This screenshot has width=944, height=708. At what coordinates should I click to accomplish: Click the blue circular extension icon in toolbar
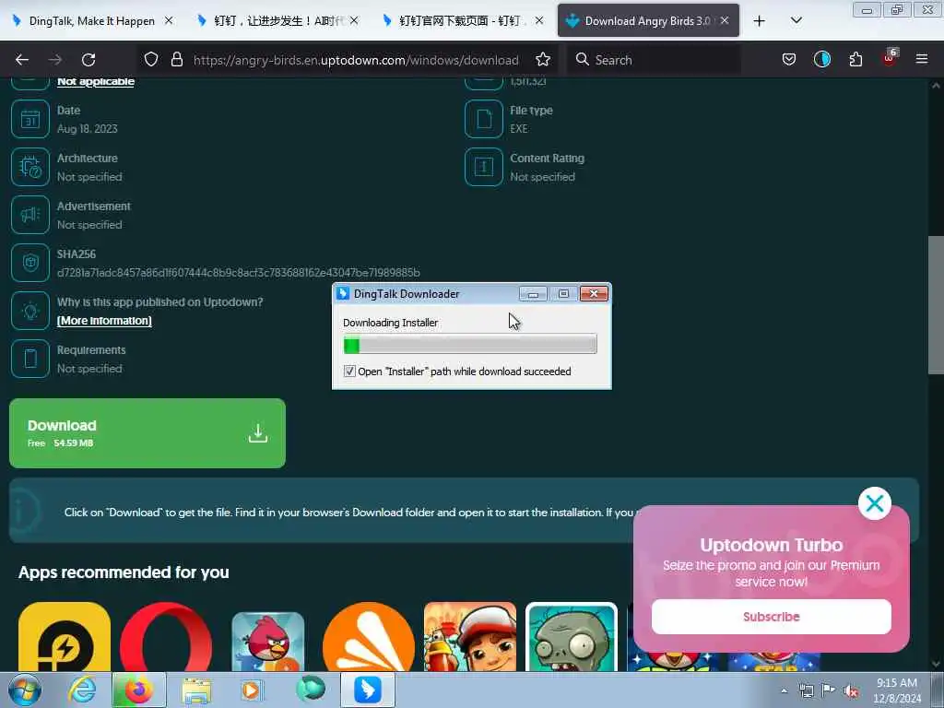pos(821,59)
